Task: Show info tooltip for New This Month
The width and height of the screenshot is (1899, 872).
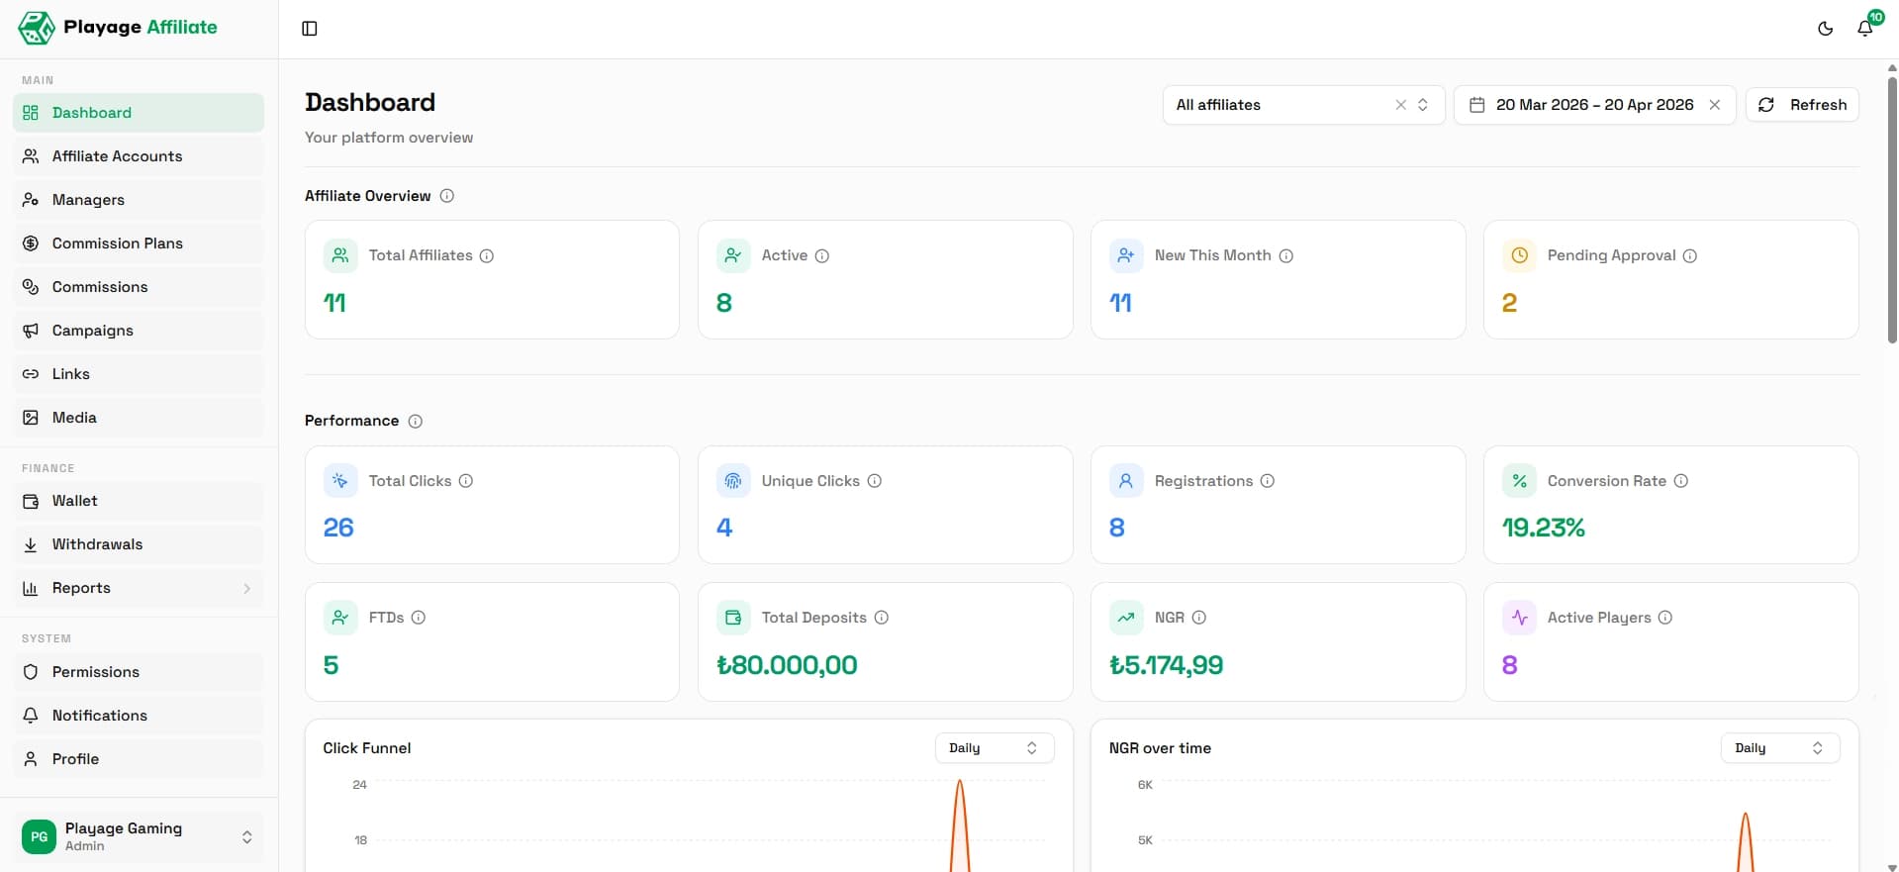Action: coord(1286,255)
